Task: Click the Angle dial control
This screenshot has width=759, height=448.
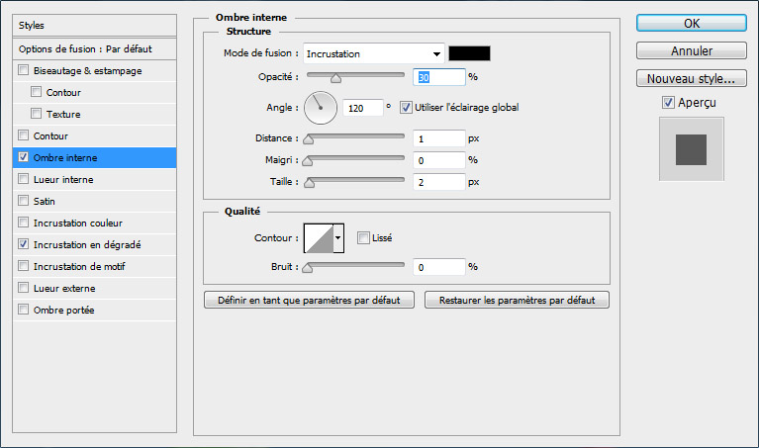Action: [321, 108]
